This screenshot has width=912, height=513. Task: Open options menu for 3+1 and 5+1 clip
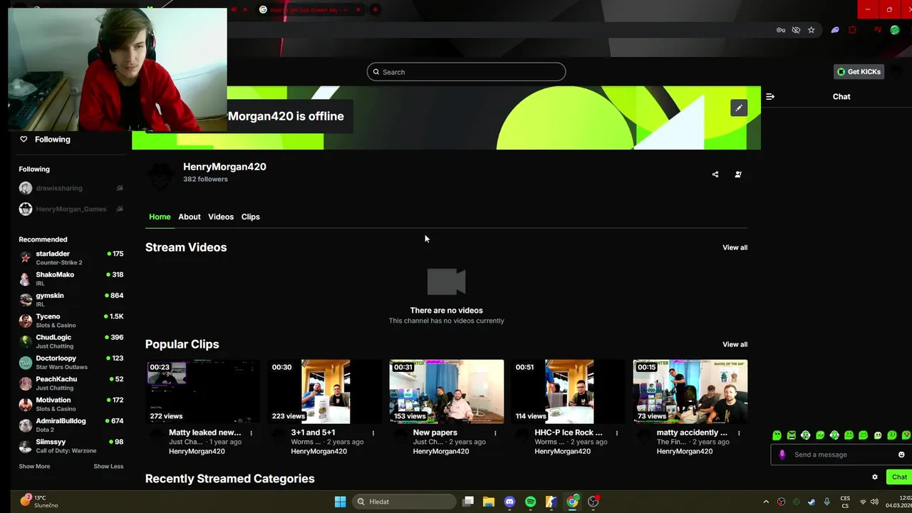pyautogui.click(x=373, y=433)
